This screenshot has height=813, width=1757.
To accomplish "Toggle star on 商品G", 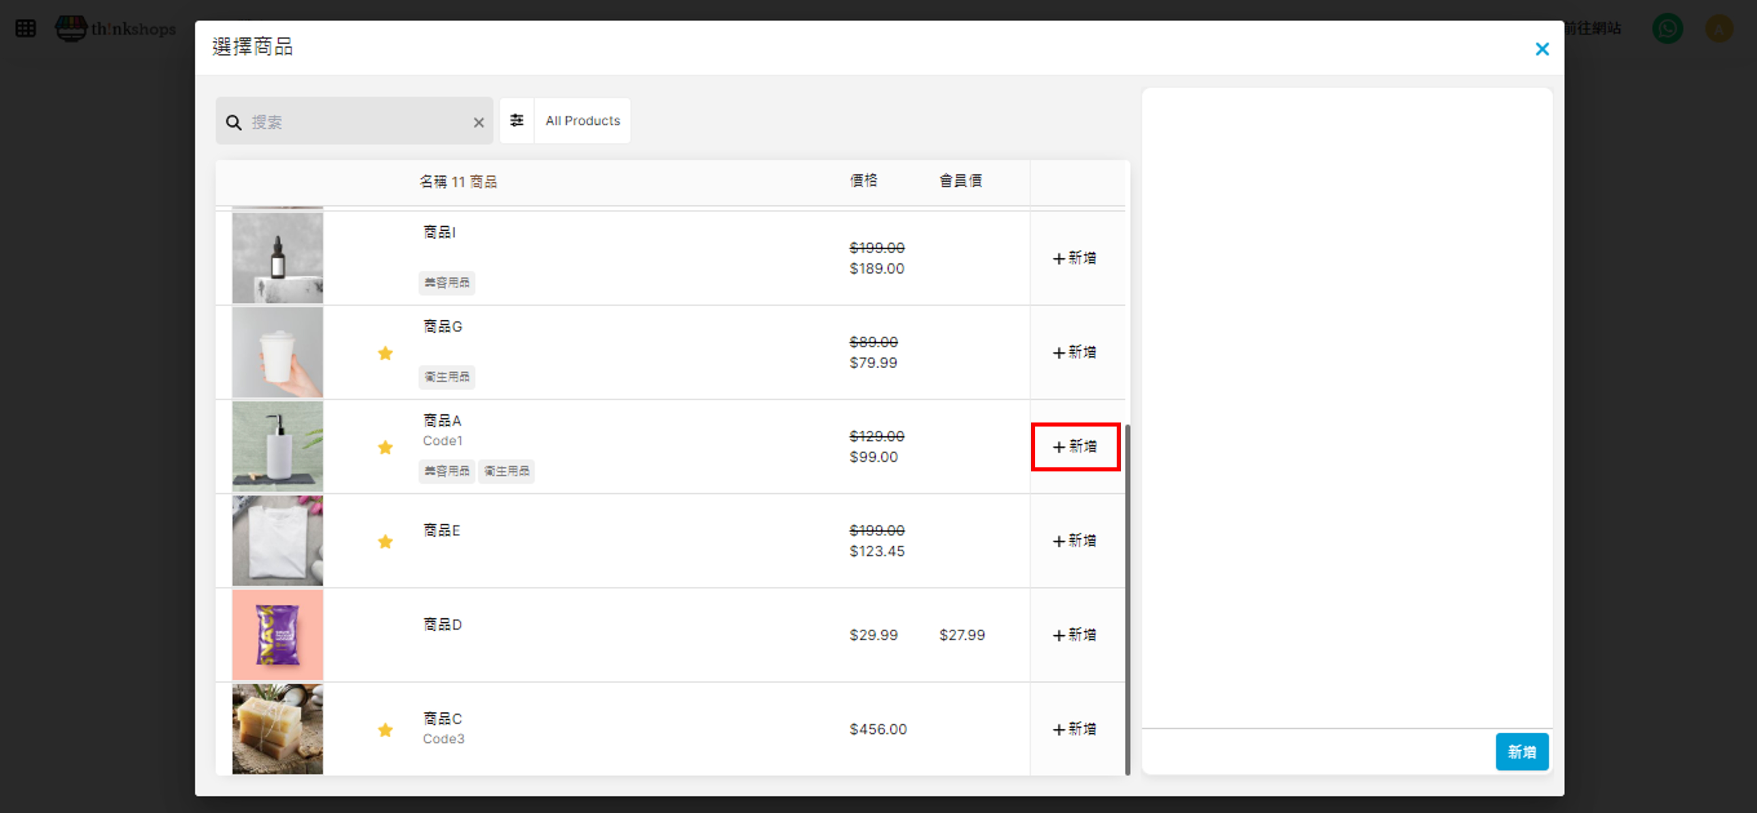I will pyautogui.click(x=385, y=353).
